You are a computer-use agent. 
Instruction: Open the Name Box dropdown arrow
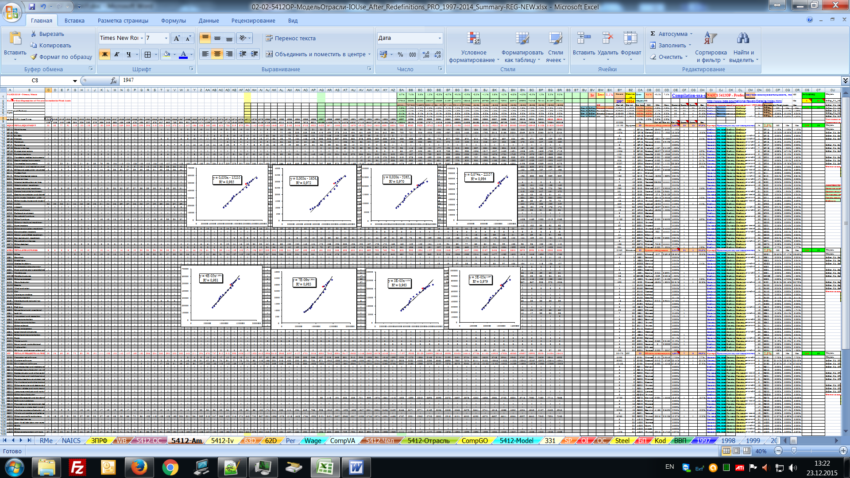(75, 81)
